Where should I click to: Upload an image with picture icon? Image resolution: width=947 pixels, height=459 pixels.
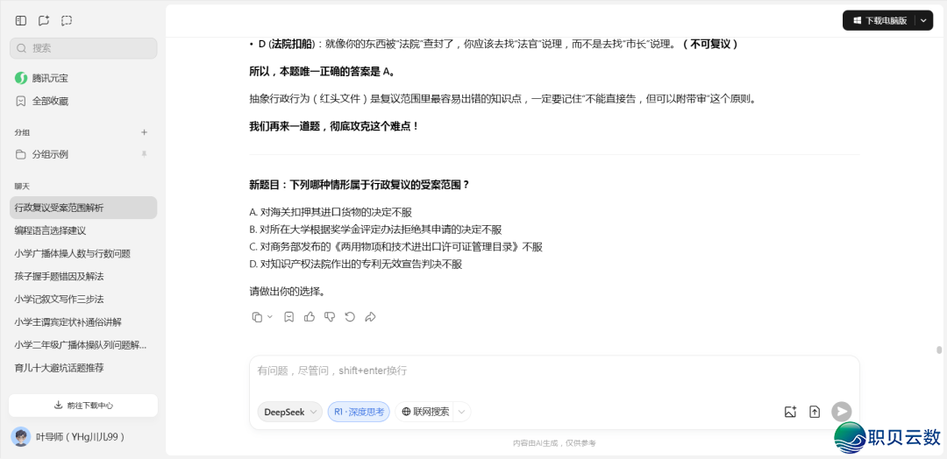click(791, 412)
